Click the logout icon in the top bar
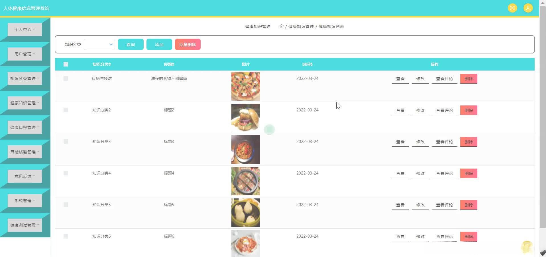Viewport: 546px width, 257px height. (512, 8)
